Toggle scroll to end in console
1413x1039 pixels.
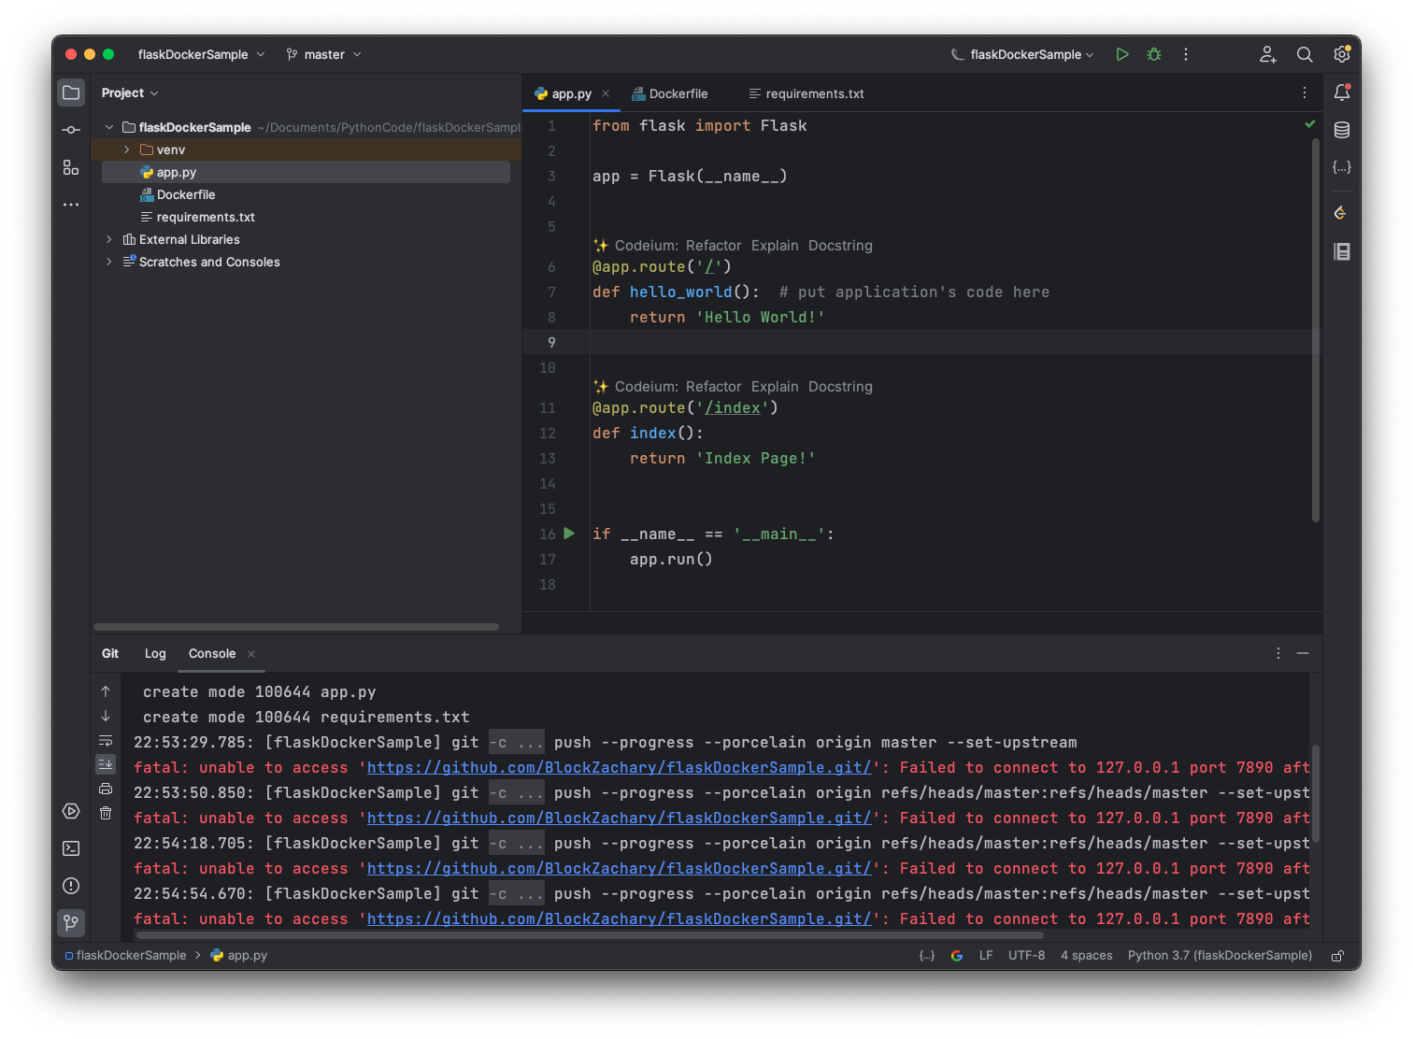[106, 764]
